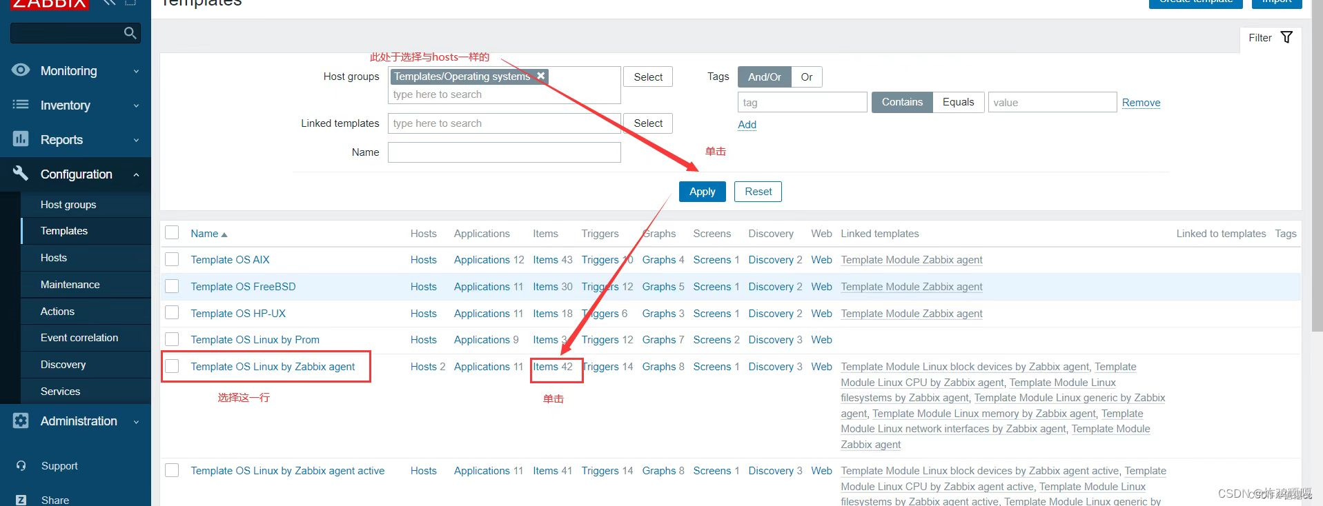Open the Template OS AIX template
Viewport: 1323px width, 506px height.
(230, 259)
